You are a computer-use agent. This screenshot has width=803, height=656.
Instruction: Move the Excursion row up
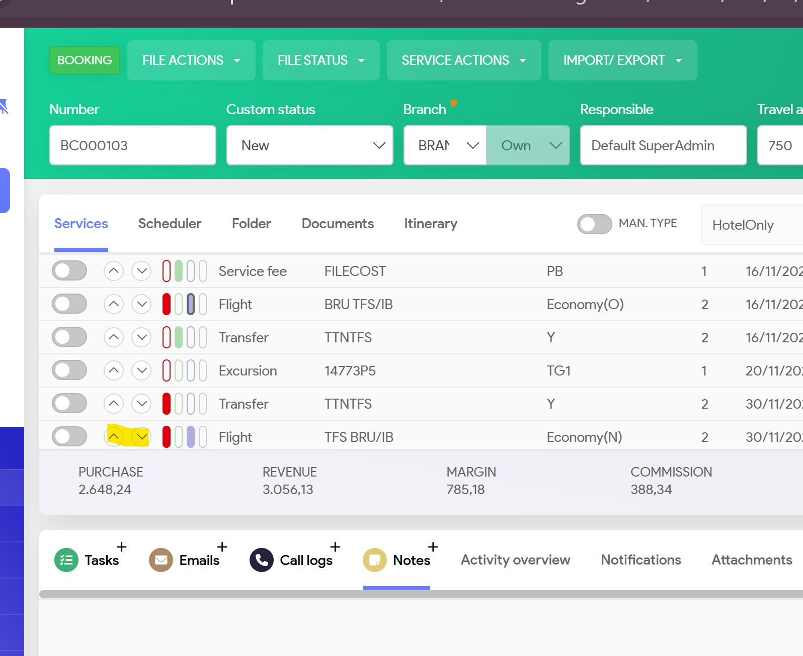(x=114, y=371)
